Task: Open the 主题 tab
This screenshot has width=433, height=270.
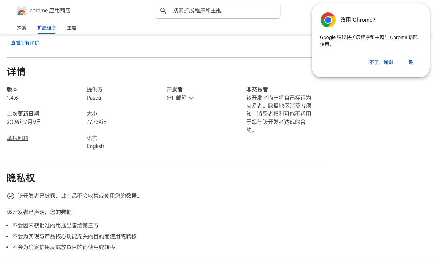Action: (x=72, y=28)
